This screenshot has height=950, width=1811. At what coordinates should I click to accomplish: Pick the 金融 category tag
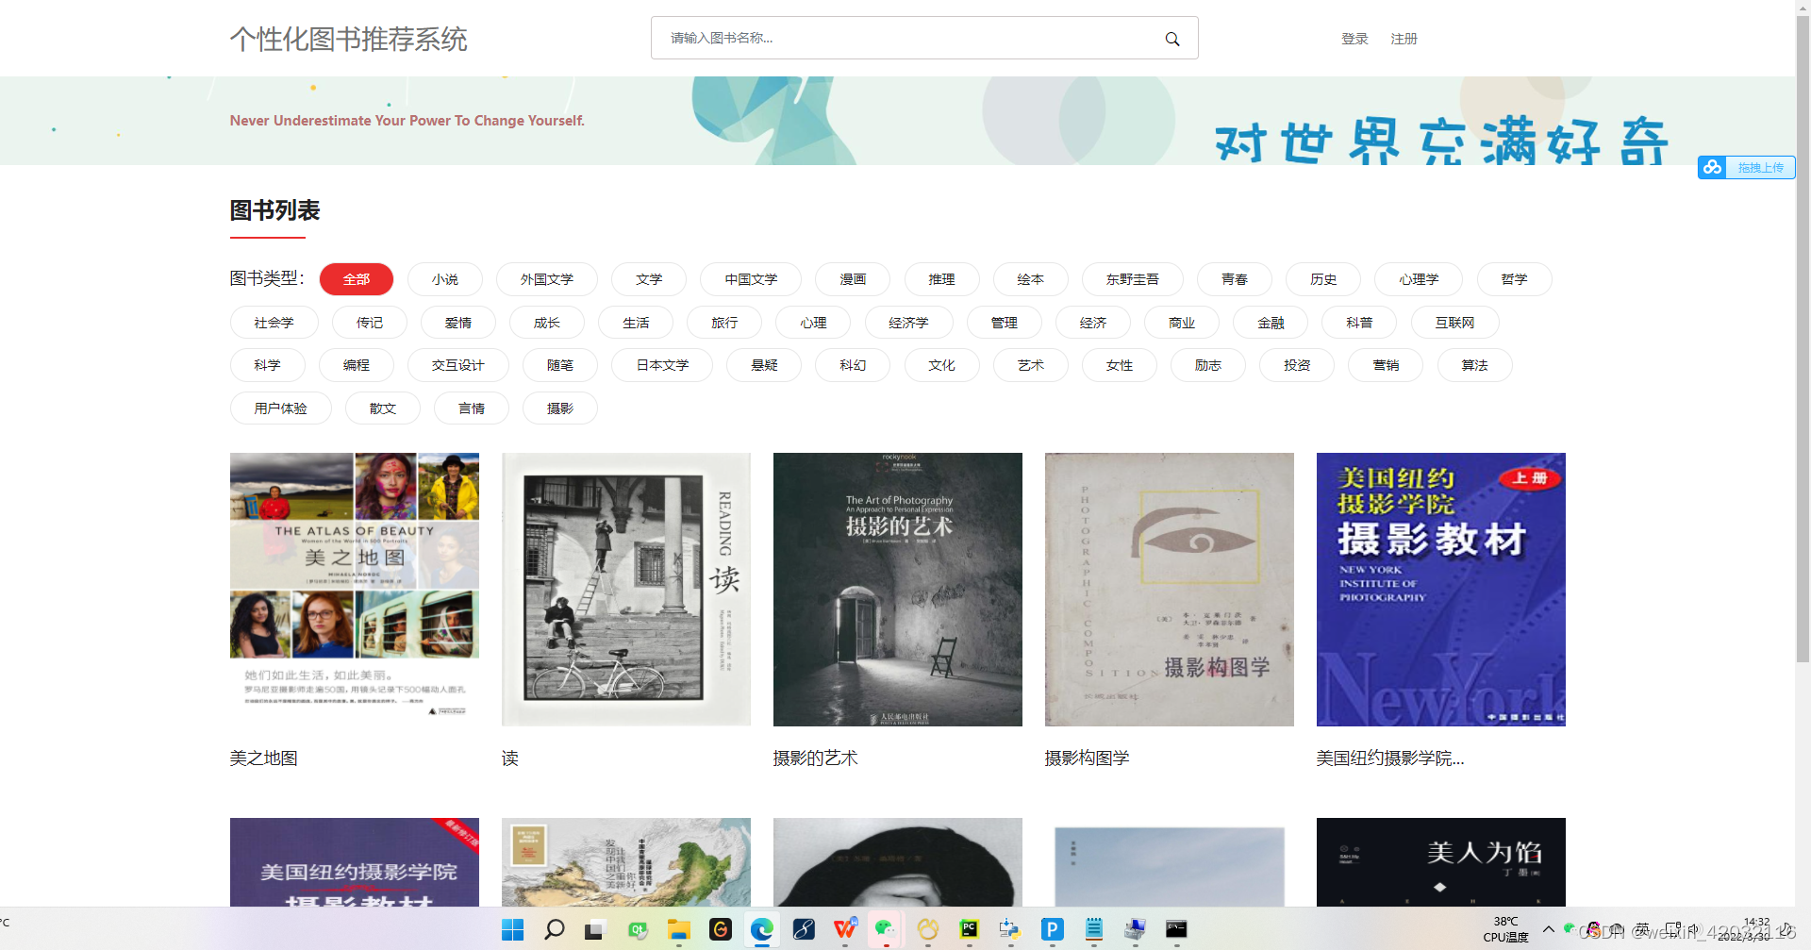coord(1271,323)
